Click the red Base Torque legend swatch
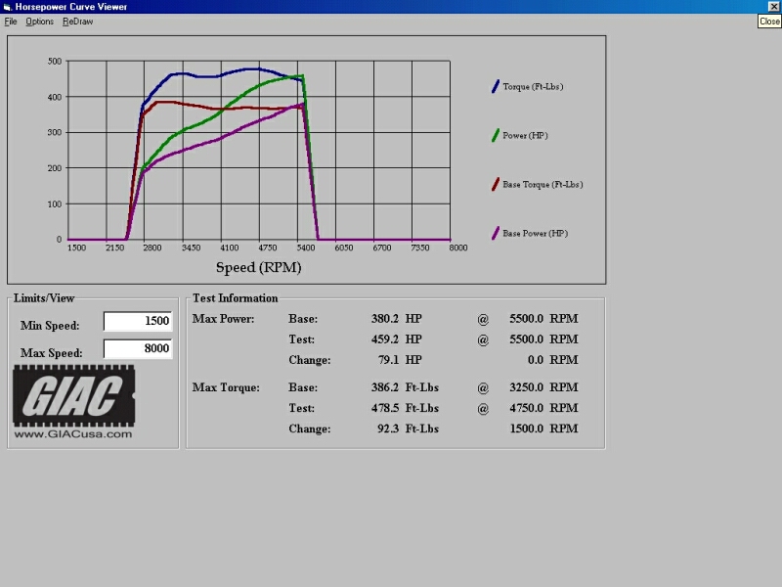 click(x=496, y=184)
